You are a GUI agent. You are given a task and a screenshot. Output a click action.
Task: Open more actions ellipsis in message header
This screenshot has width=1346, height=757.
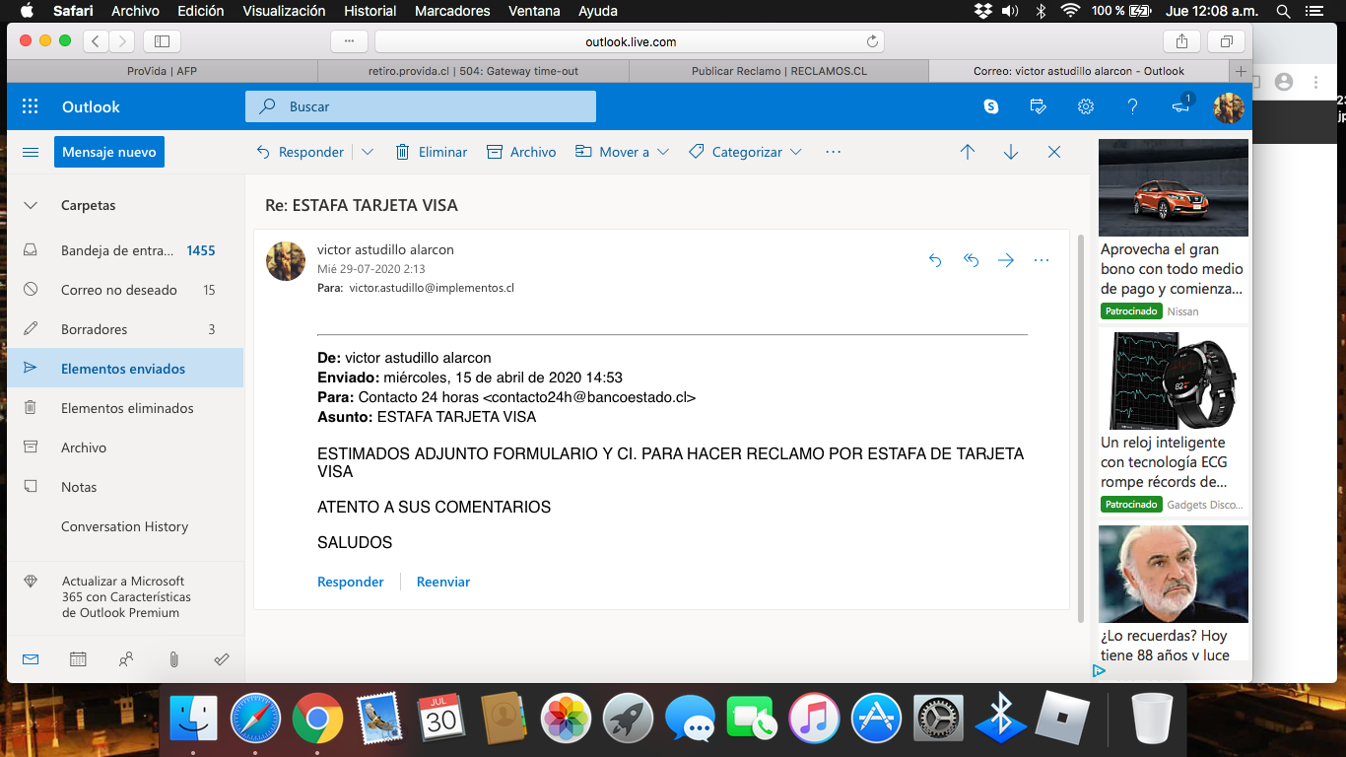pyautogui.click(x=1042, y=260)
